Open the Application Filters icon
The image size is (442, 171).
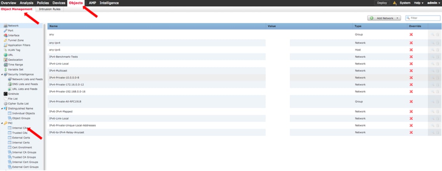(x=5, y=45)
